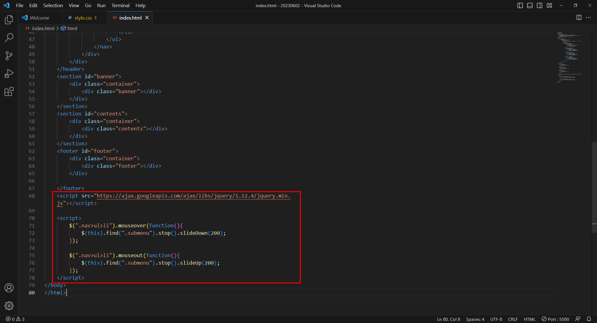
Task: Open the Terminal menu
Action: 120,5
